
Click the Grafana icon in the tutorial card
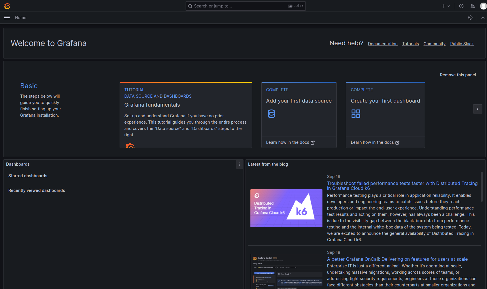[x=130, y=146]
